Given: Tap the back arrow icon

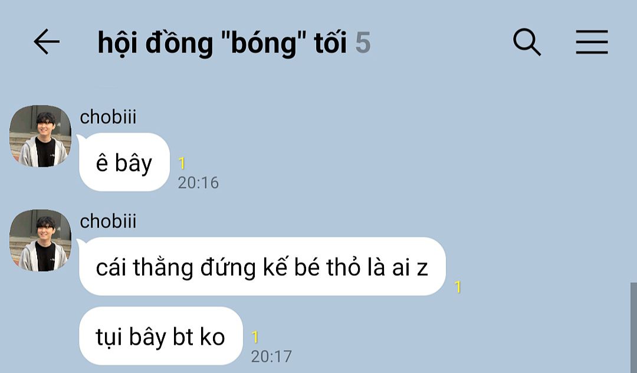Looking at the screenshot, I should pos(47,41).
